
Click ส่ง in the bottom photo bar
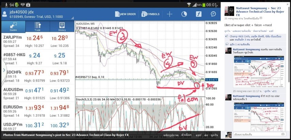tap(206, 135)
